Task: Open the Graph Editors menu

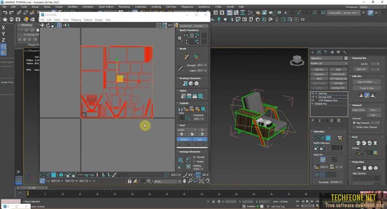Action: 106,7
